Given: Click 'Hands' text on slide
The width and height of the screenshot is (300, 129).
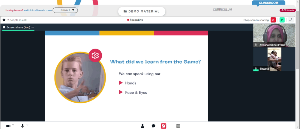Looking at the screenshot, I should click(131, 83).
